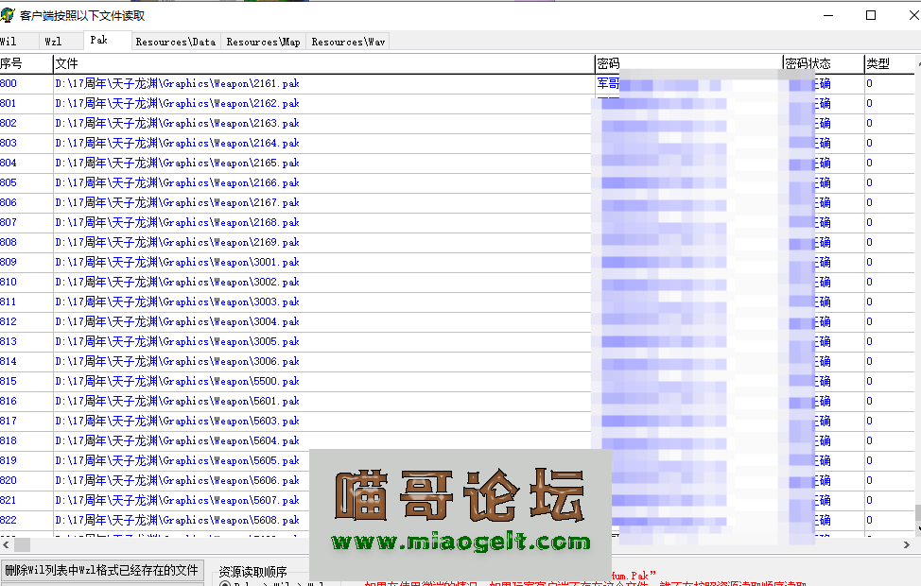Open the Resources\Wav tab

[349, 41]
